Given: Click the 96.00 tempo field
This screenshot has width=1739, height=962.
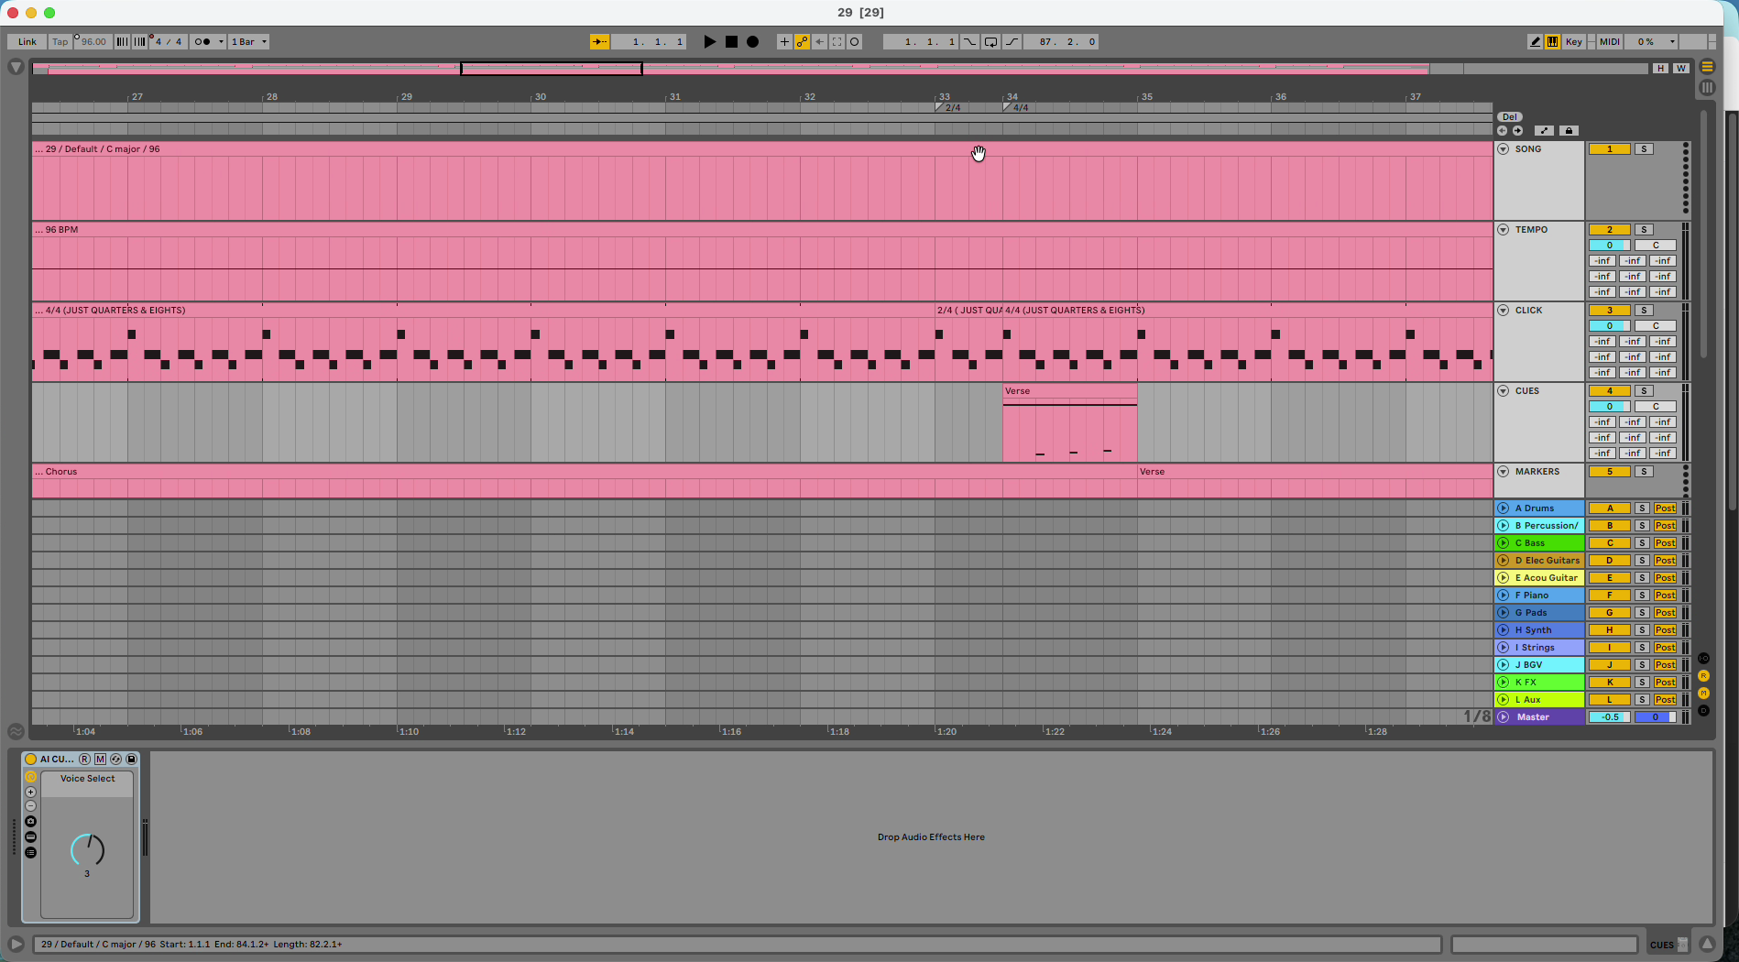Looking at the screenshot, I should tap(92, 42).
